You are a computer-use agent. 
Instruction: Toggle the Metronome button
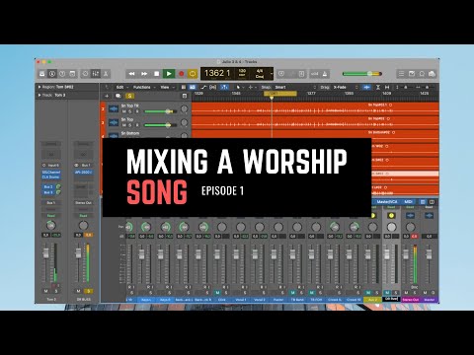325,74
